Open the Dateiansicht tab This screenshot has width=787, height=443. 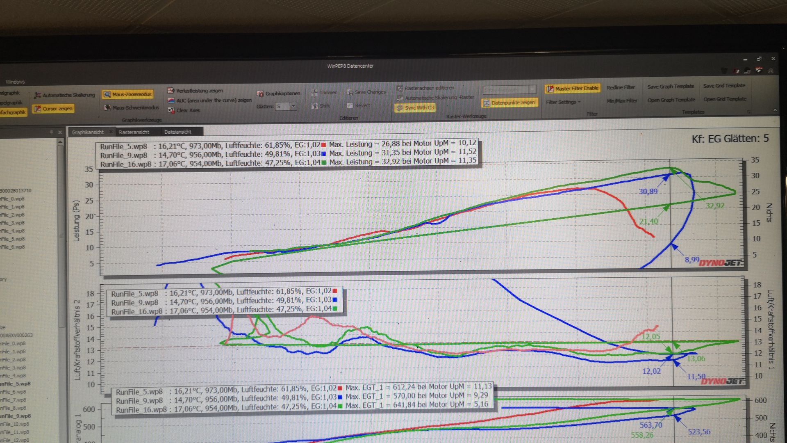pos(178,132)
